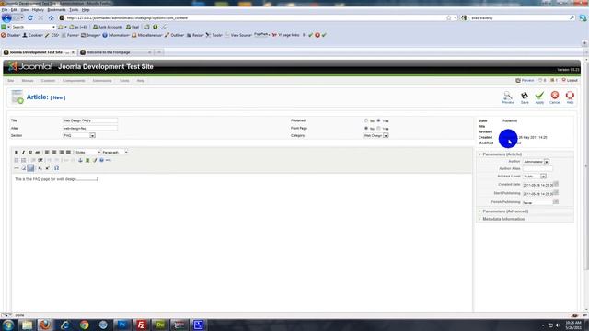This screenshot has height=331, width=589.
Task: Open the Windows Start menu
Action: point(7,325)
